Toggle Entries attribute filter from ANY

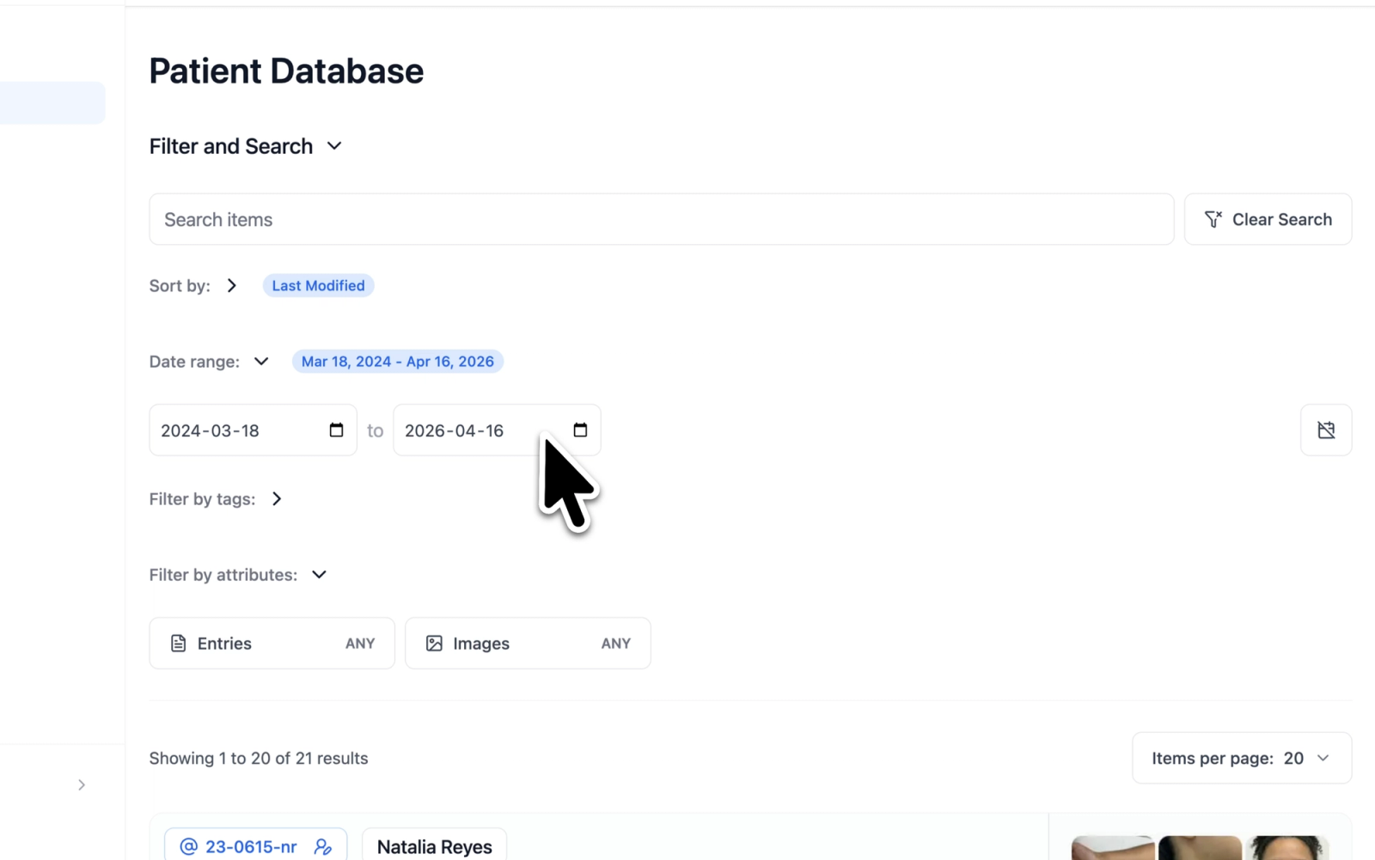[x=272, y=643]
